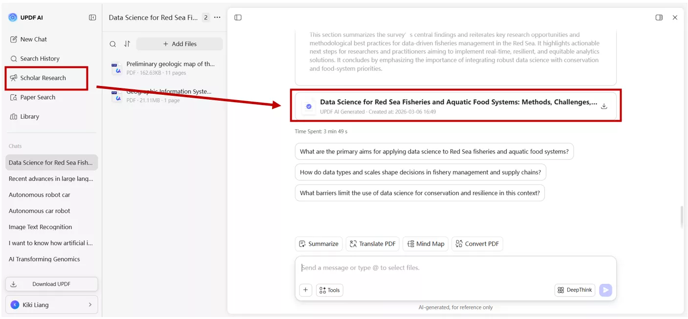
Task: Click the chat vertical scrollbar thumb
Action: pyautogui.click(x=681, y=217)
